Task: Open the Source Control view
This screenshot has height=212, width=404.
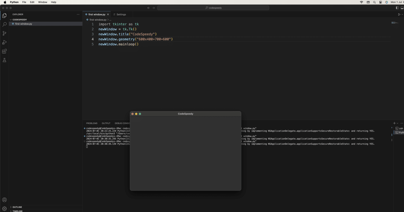Action: 4,33
